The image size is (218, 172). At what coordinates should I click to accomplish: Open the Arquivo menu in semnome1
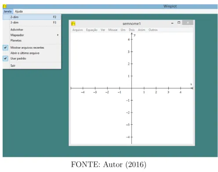(77, 30)
